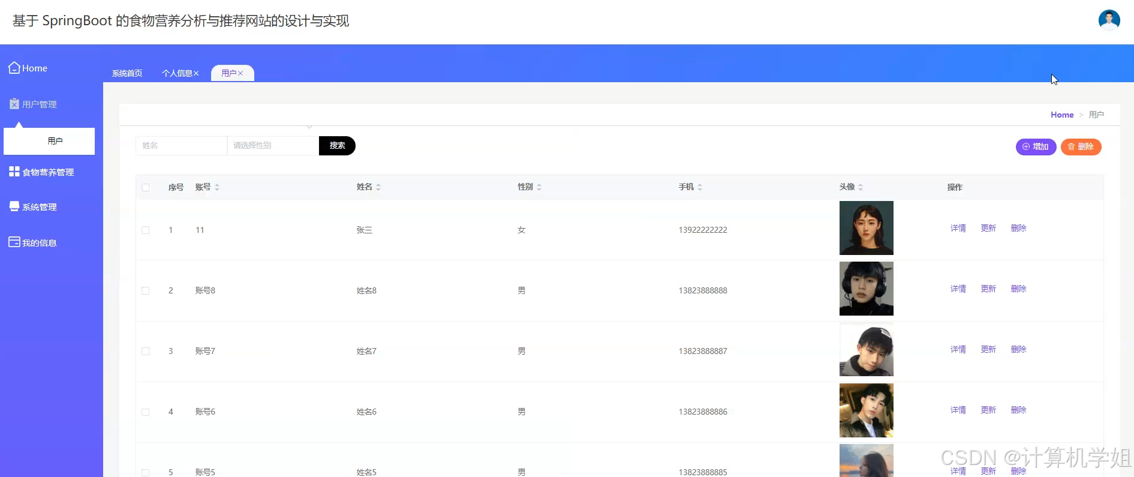Click the Home house icon in sidebar
Viewport: 1134px width, 477px height.
click(x=14, y=68)
